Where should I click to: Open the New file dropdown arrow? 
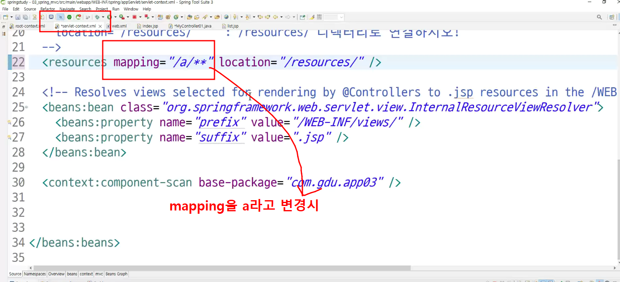click(x=12, y=17)
